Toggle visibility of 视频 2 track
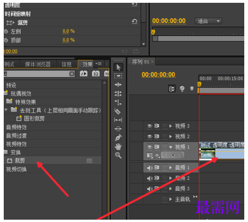This screenshot has width=248, height=222. tap(149, 136)
